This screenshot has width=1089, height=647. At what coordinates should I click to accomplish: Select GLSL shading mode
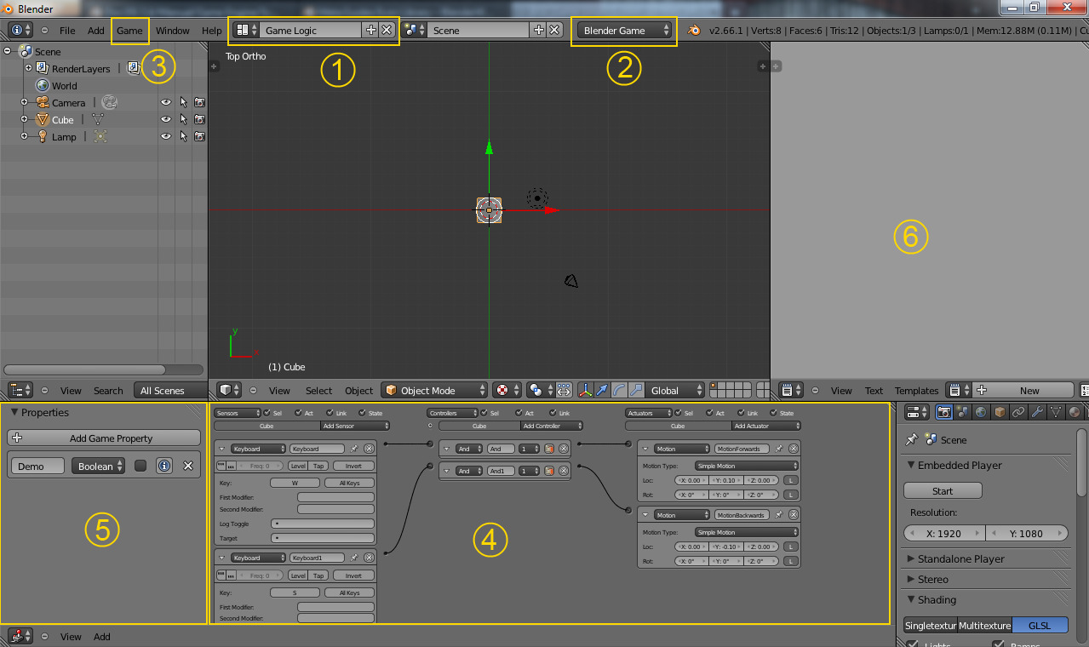(1040, 625)
